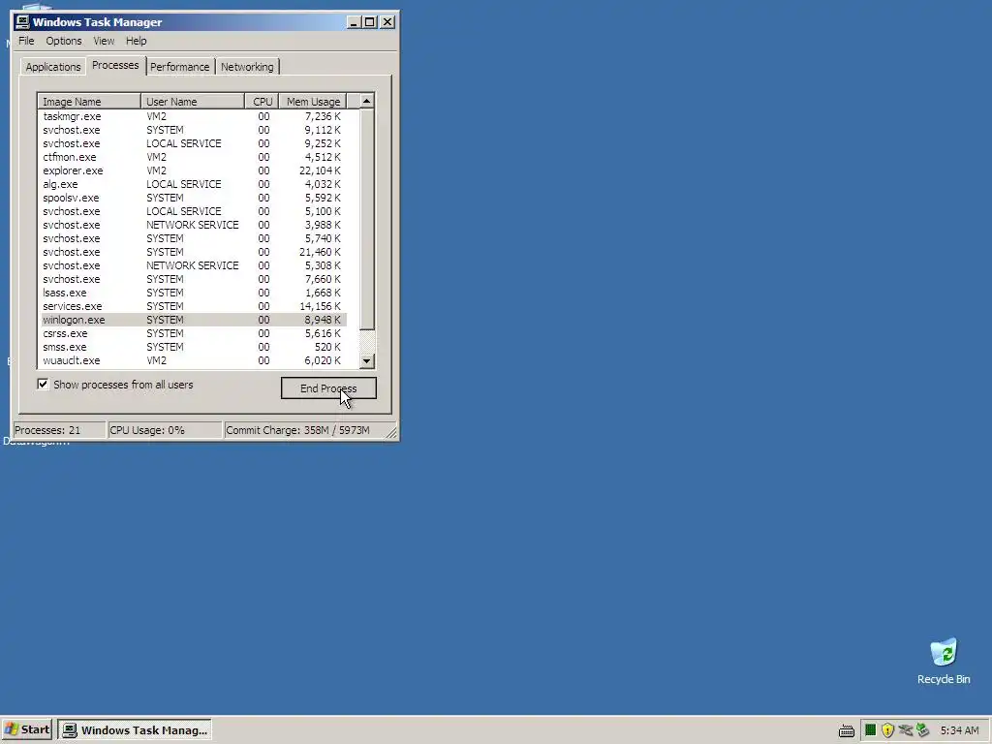Select the wuauclt.exe process
This screenshot has height=744, width=992.
(193, 360)
